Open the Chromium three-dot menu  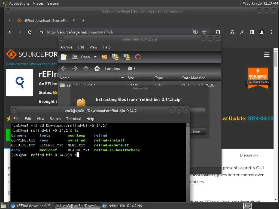(x=272, y=32)
